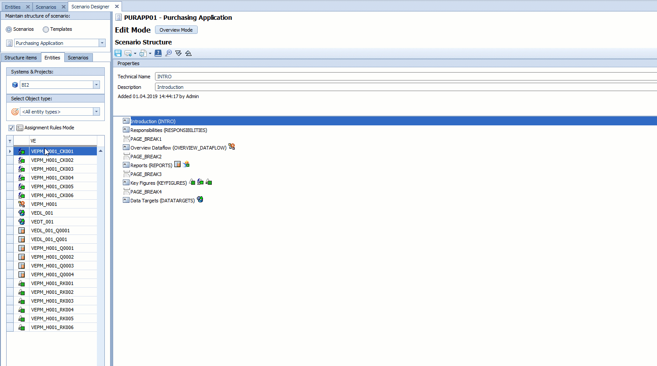Save the scenario structure via the disk icon
The height and width of the screenshot is (366, 657).
(x=118, y=53)
